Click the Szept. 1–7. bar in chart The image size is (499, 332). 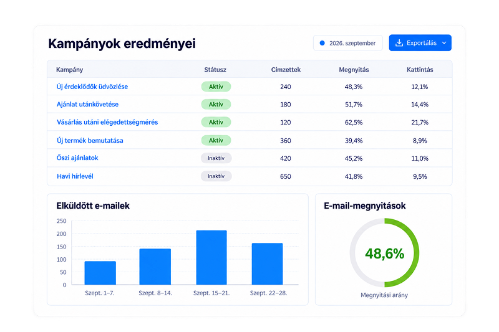pyautogui.click(x=100, y=273)
